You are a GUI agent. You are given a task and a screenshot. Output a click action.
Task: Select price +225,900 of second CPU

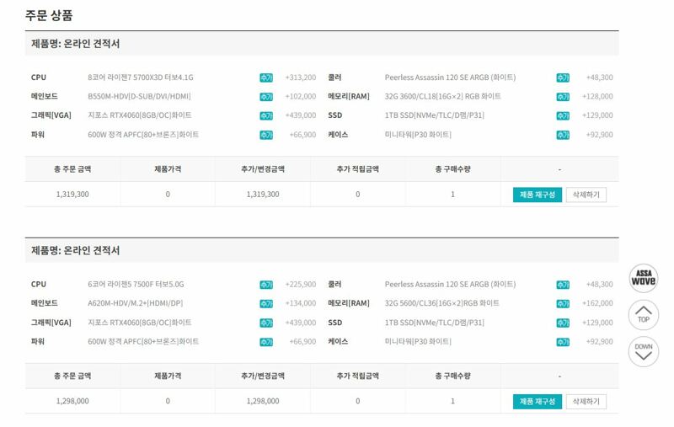tap(301, 285)
